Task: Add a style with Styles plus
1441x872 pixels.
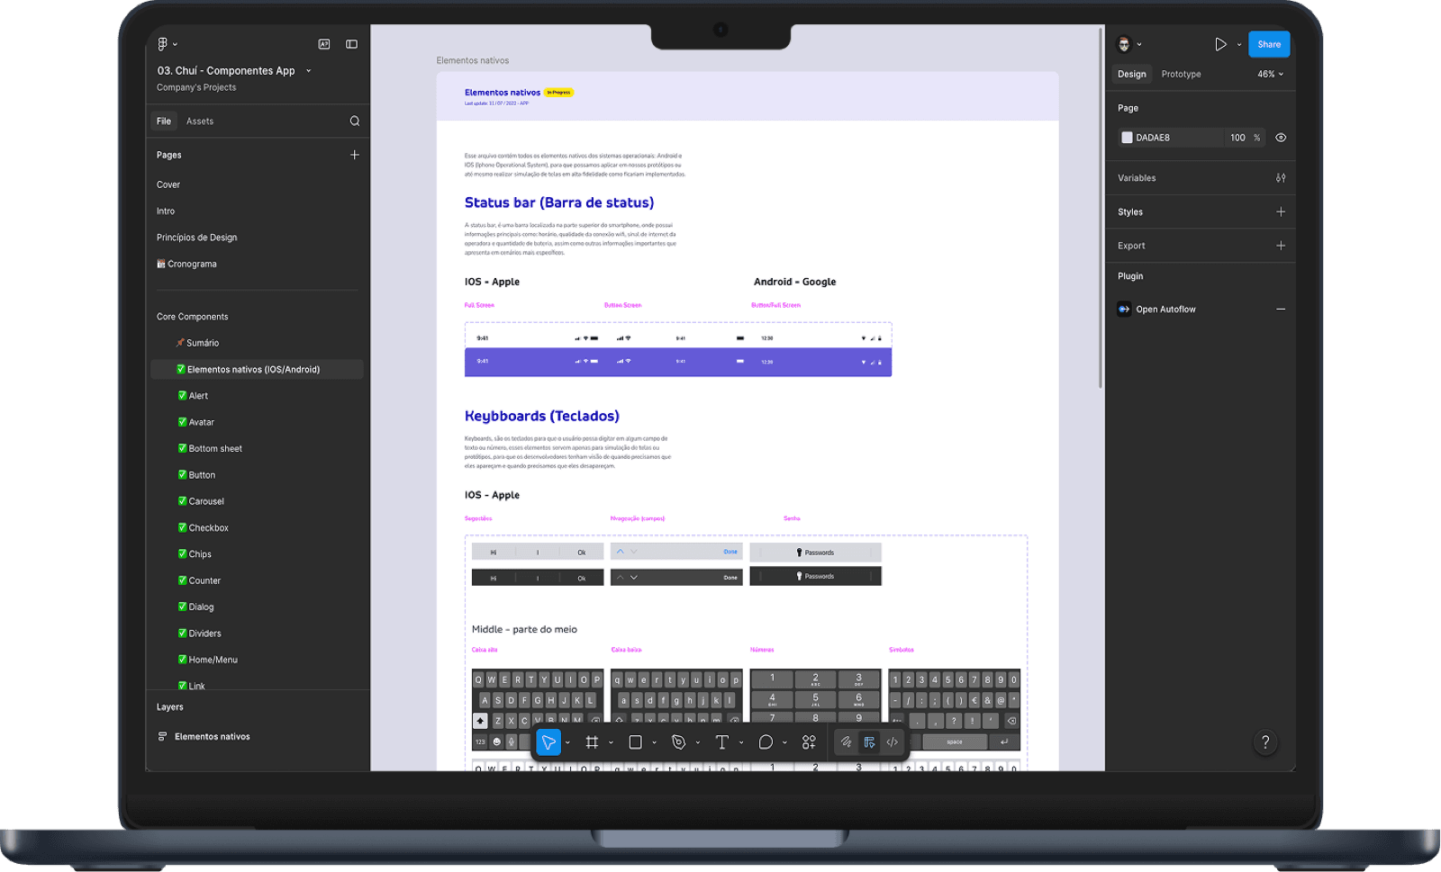Action: (1281, 211)
